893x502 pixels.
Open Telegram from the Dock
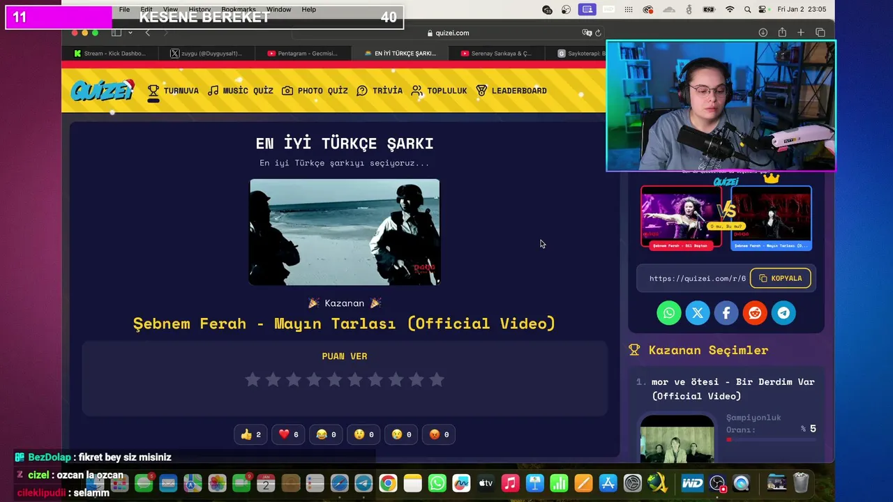[363, 483]
